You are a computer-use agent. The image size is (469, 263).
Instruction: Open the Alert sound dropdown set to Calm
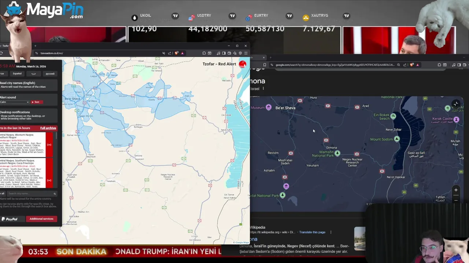[14, 102]
